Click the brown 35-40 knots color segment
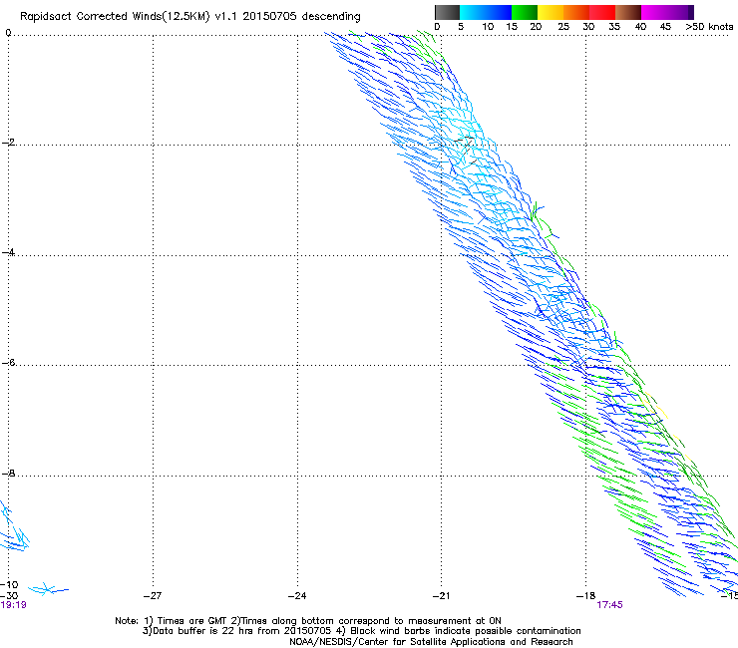This screenshot has height=648, width=738. (628, 12)
